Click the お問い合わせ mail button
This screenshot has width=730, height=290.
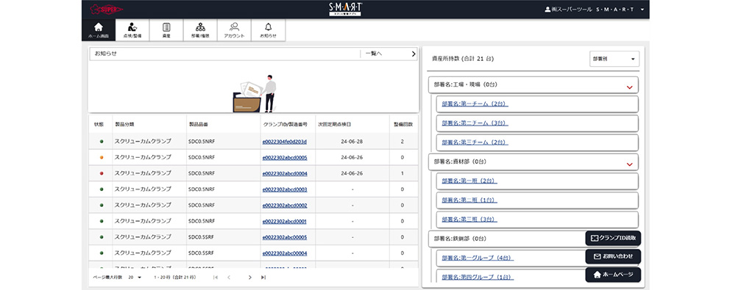[613, 256]
